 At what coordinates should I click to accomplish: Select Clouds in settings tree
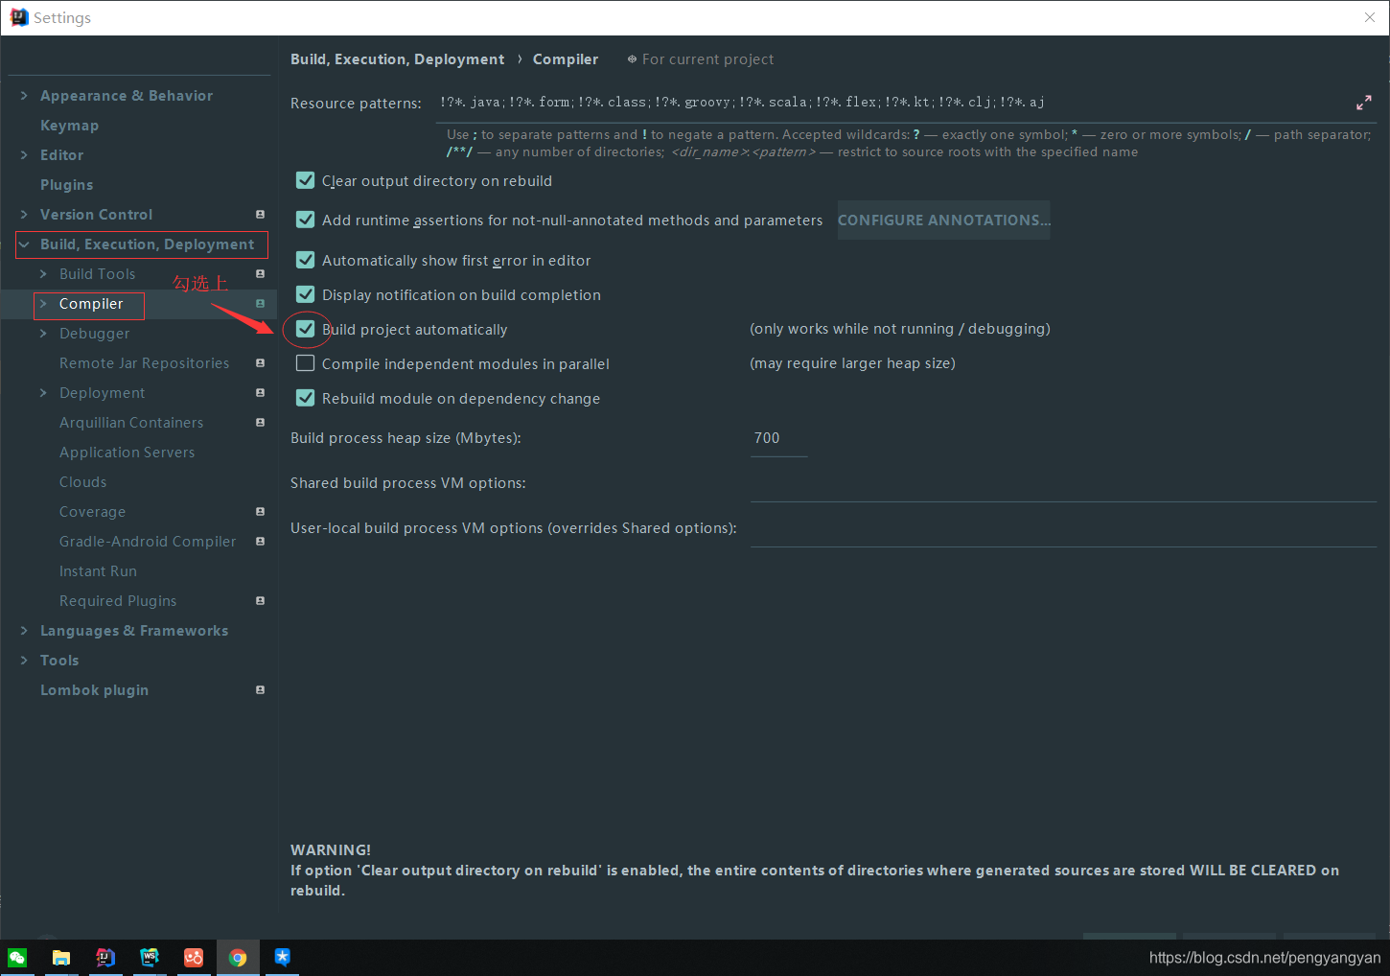click(x=82, y=482)
